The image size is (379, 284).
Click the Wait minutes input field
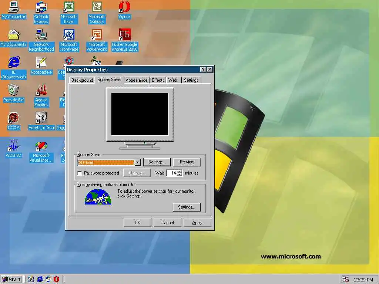172,173
